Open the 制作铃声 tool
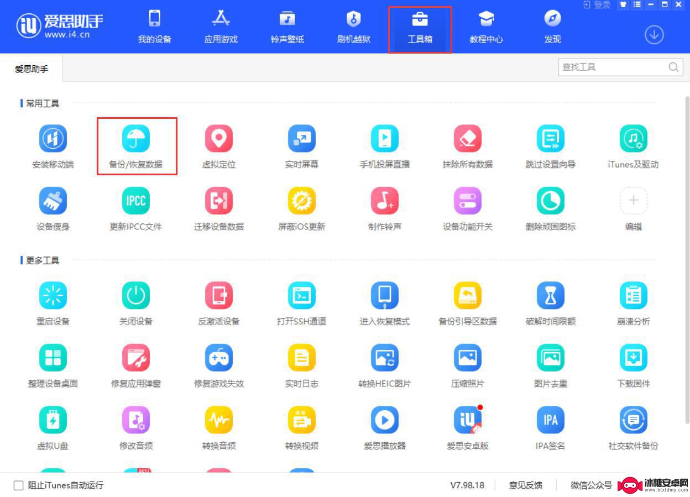The width and height of the screenshot is (690, 497). point(385,201)
